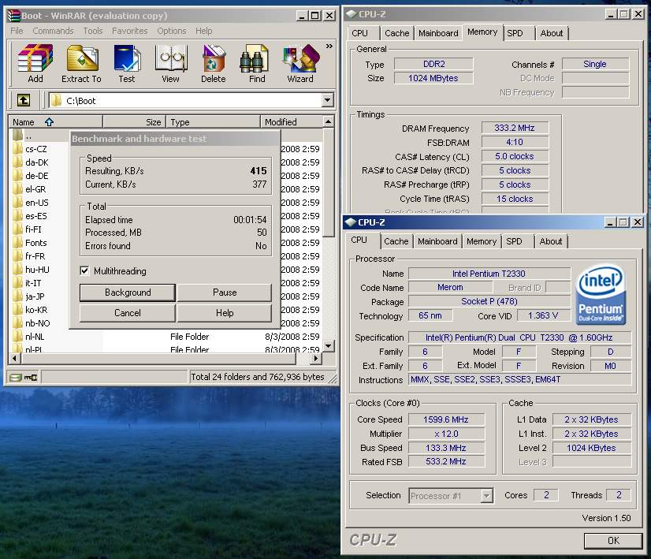This screenshot has height=559, width=651.
Task: Open the Tools menu in WinRAR
Action: 92,31
